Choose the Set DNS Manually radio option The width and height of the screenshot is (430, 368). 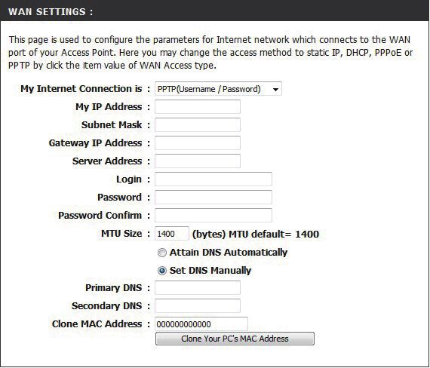click(161, 271)
